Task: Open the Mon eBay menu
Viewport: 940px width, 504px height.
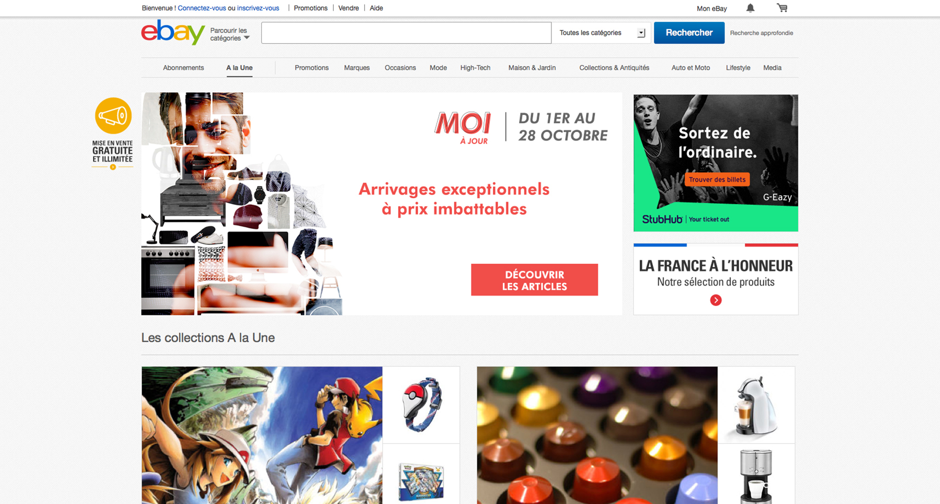Action: 712,8
